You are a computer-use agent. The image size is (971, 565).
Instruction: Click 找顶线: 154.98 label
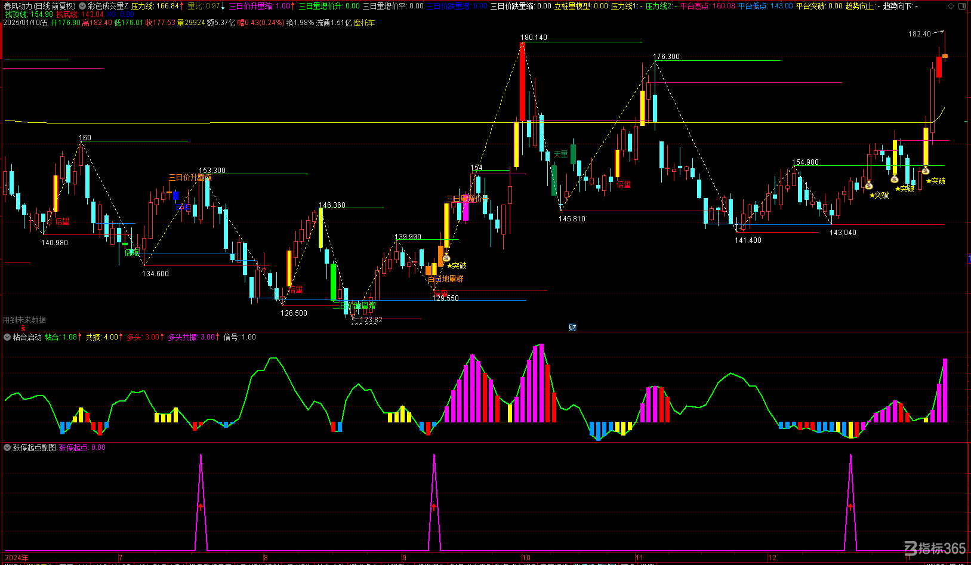point(29,14)
